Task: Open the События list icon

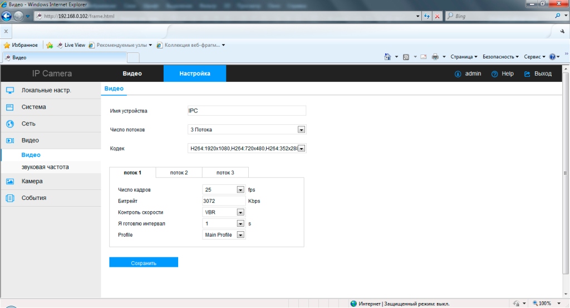Action: [x=10, y=198]
